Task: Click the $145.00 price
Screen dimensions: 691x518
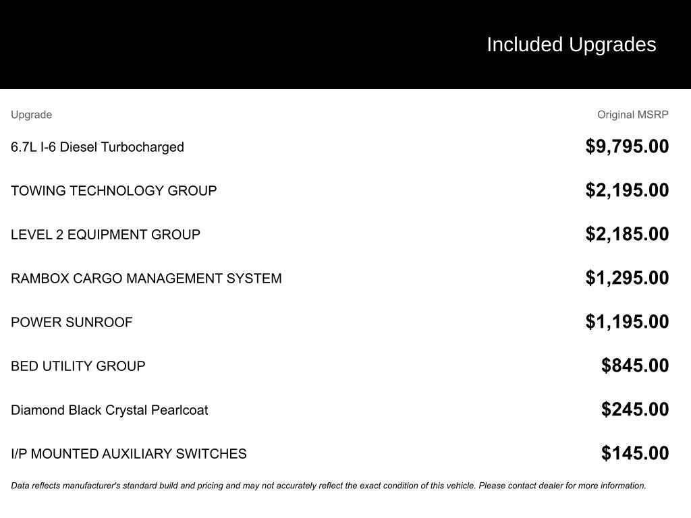Action: click(635, 453)
